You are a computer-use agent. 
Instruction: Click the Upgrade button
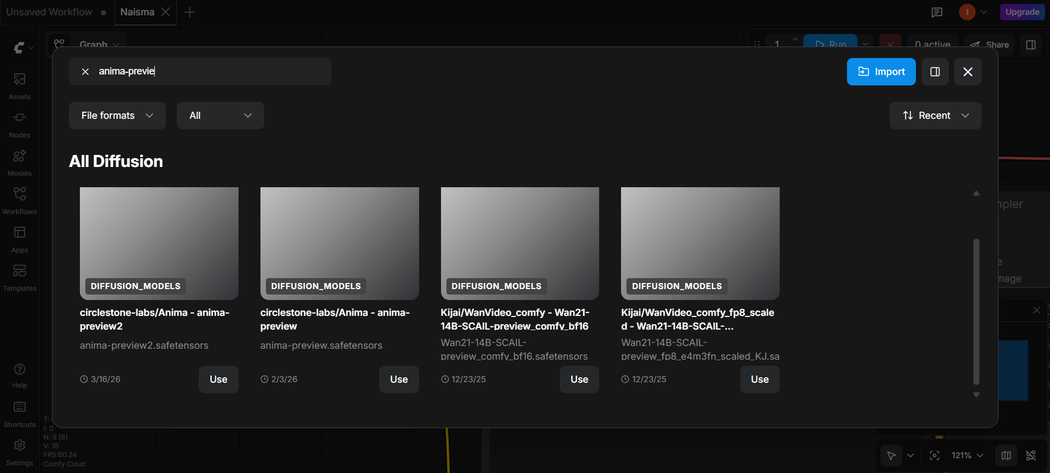click(1022, 12)
